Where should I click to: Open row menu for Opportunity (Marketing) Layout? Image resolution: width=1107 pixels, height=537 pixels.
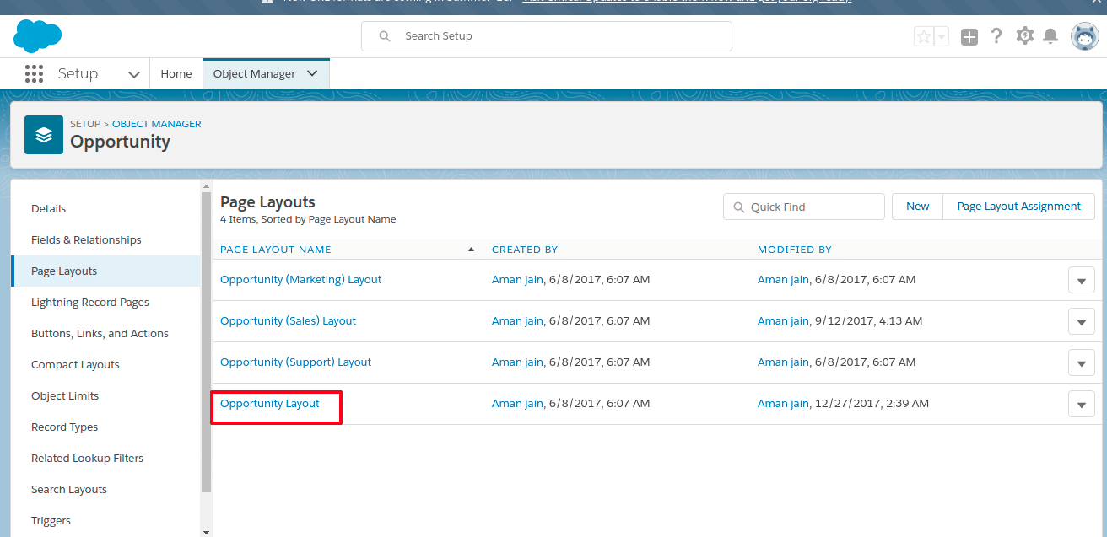click(1081, 280)
